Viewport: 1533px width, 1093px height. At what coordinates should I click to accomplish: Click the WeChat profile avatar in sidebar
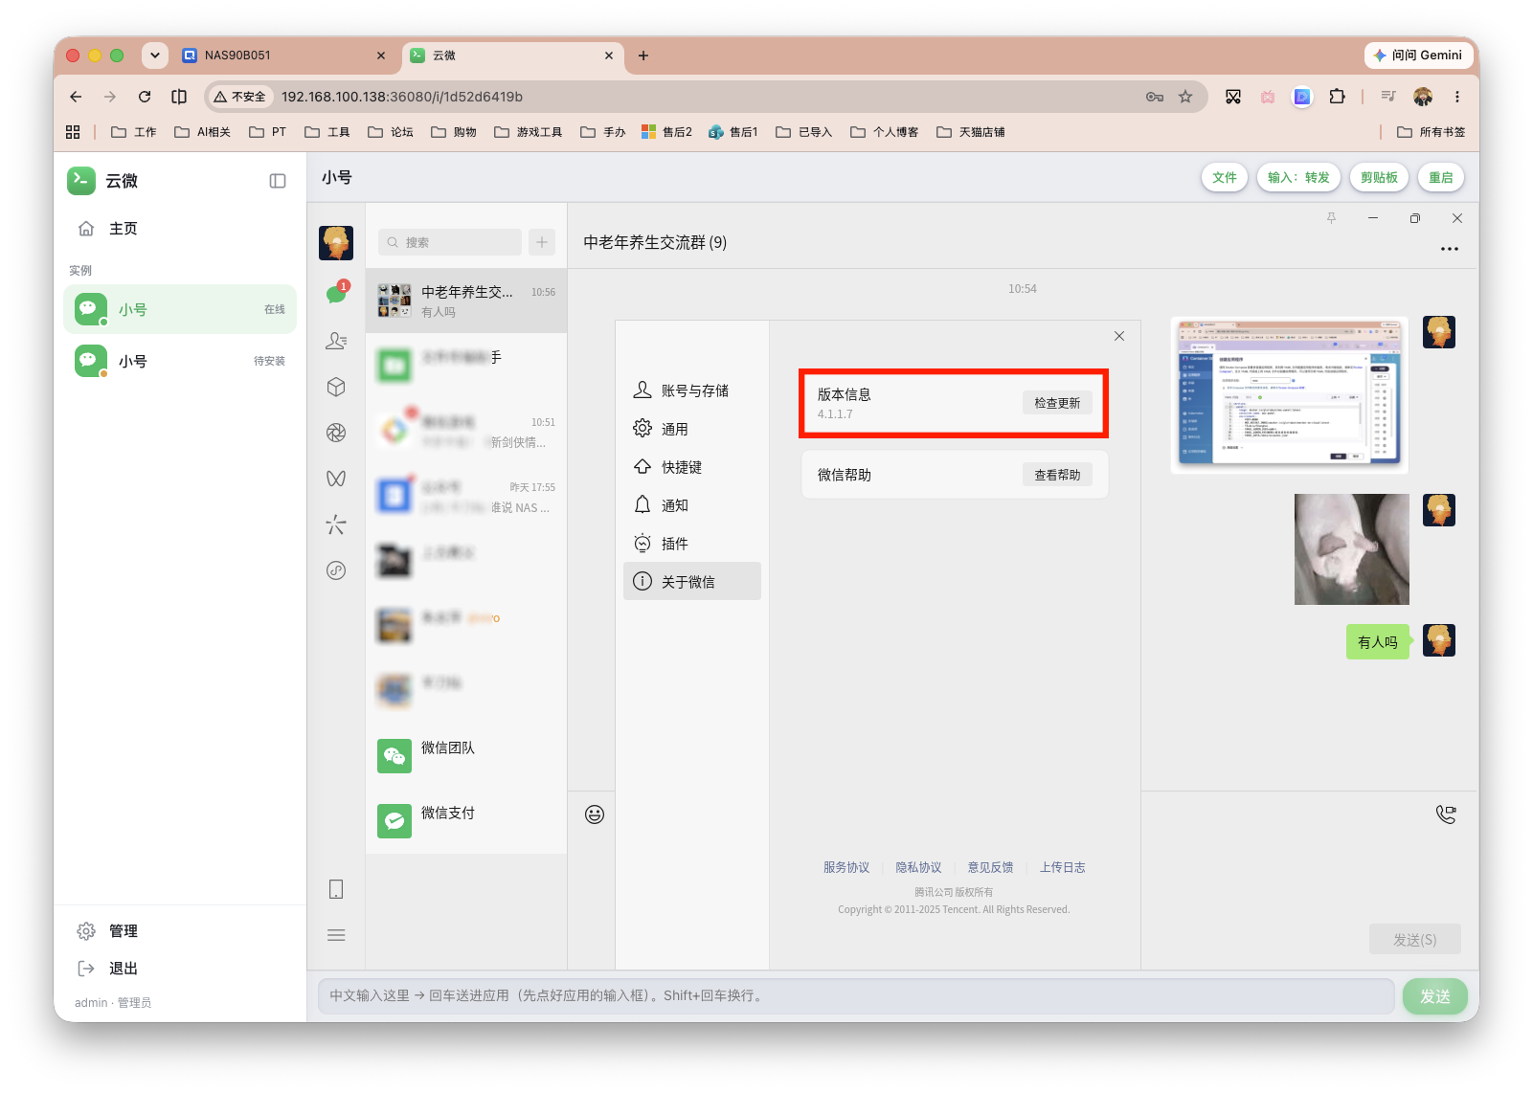click(x=336, y=243)
